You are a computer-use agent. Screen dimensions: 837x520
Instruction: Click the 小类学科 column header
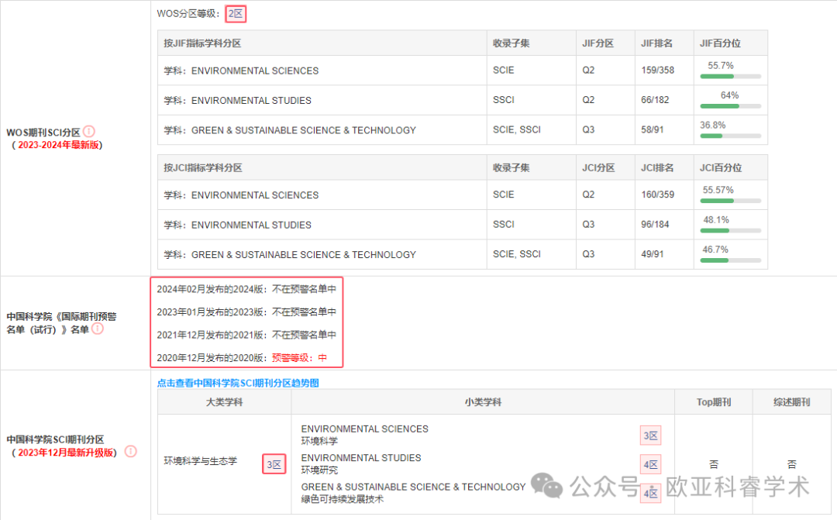click(x=483, y=402)
